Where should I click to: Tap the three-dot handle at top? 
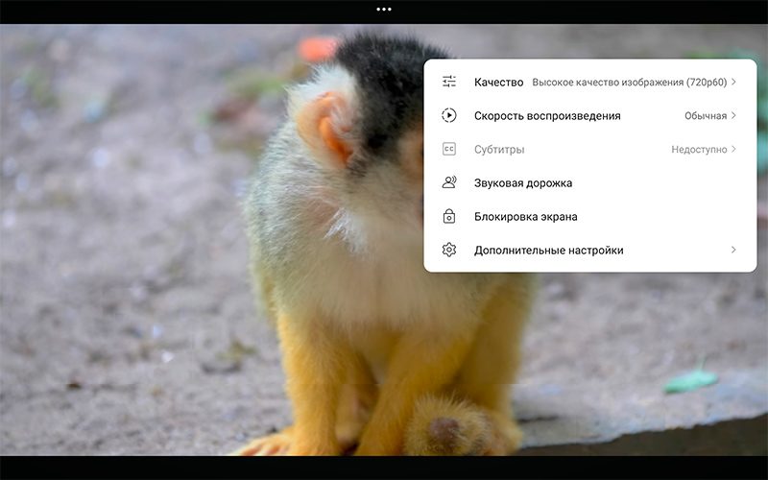pyautogui.click(x=384, y=9)
